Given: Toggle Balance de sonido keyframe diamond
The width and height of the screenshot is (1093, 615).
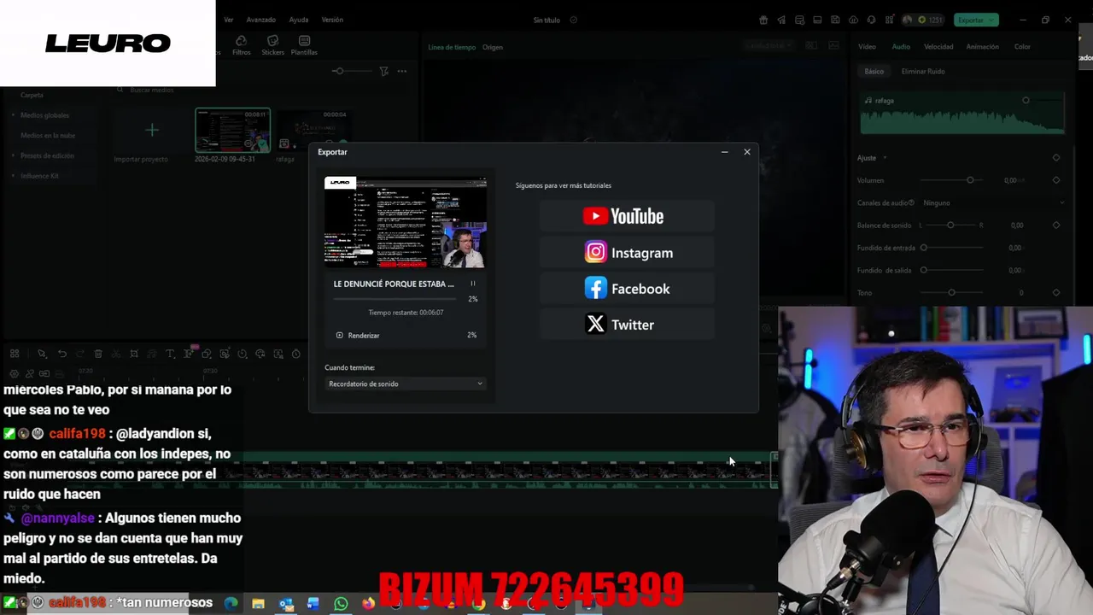Looking at the screenshot, I should pos(1056,225).
